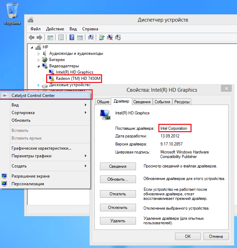Click the Intel Corporation provider value
The width and height of the screenshot is (237, 248).
(174, 128)
